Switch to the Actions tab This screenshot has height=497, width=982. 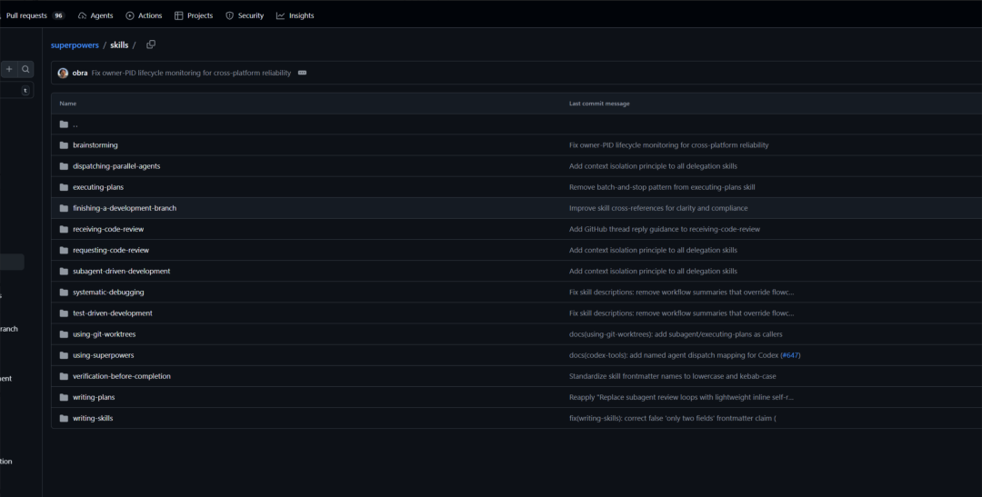point(144,15)
